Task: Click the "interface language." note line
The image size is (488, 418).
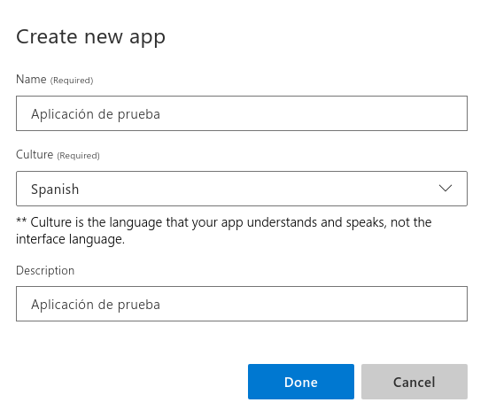Action: [x=70, y=239]
